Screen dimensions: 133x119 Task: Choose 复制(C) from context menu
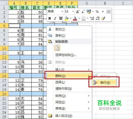[x=69, y=35]
